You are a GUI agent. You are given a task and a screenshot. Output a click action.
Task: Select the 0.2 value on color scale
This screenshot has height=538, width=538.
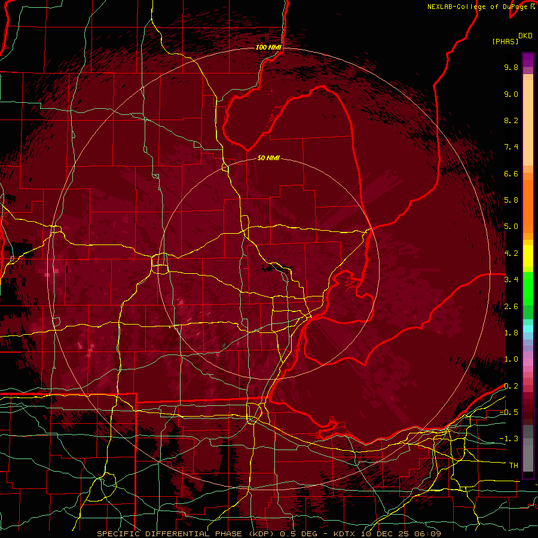pyautogui.click(x=511, y=386)
